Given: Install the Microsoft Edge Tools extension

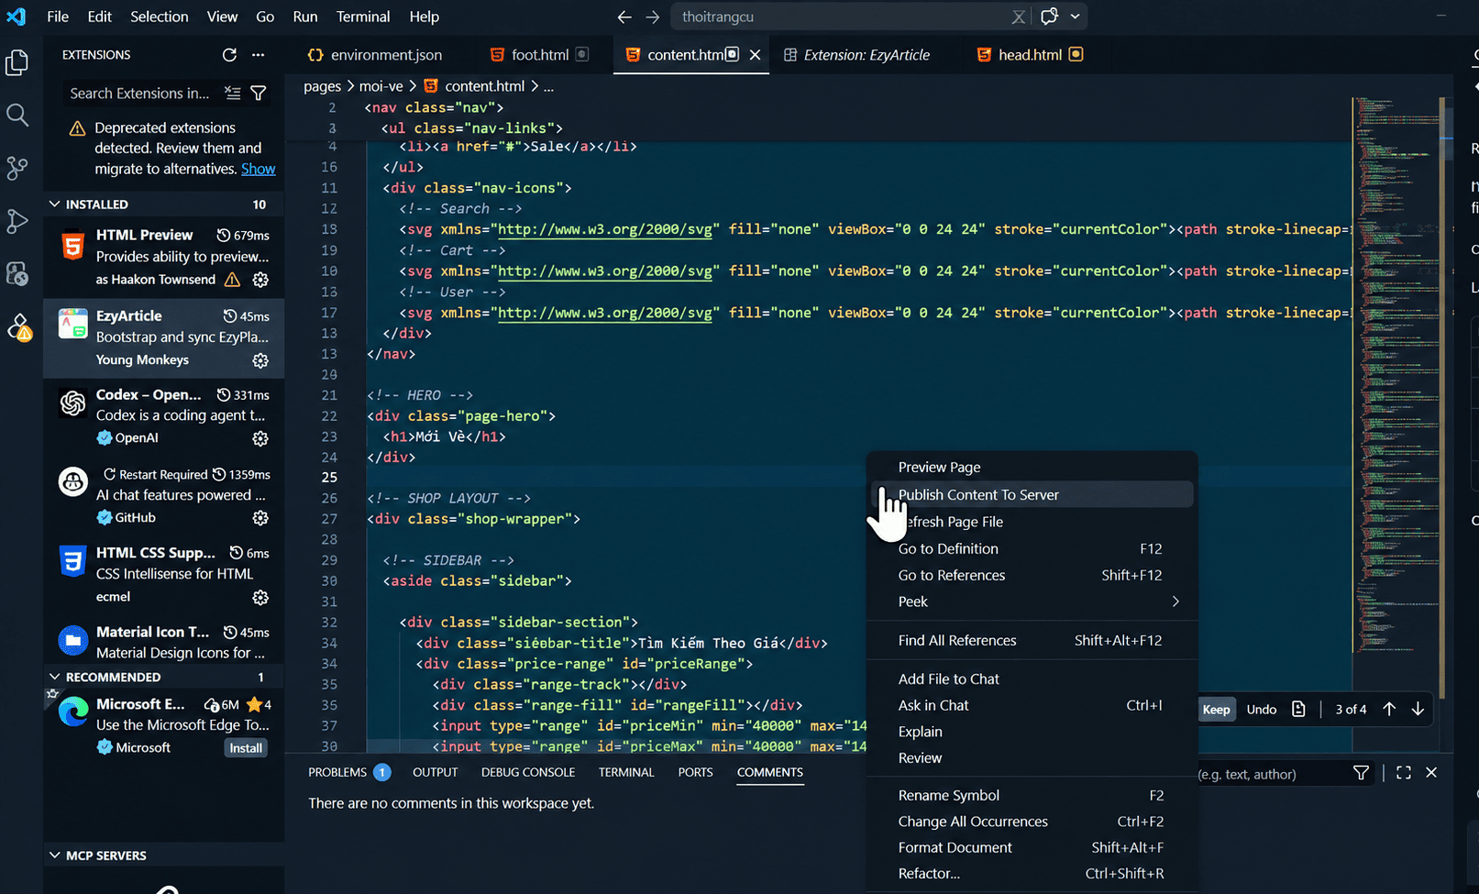Looking at the screenshot, I should [x=246, y=748].
